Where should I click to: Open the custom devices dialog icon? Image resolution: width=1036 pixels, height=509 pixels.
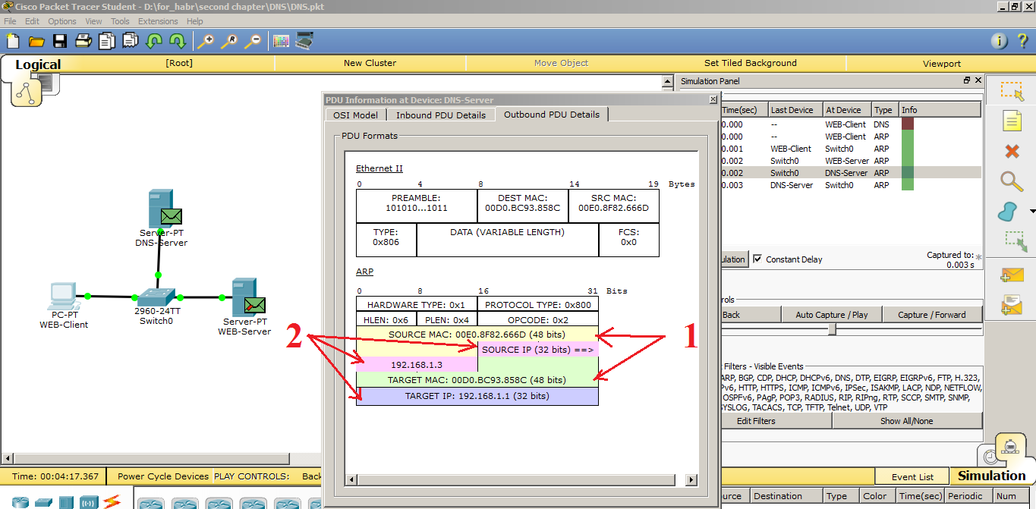click(x=305, y=41)
